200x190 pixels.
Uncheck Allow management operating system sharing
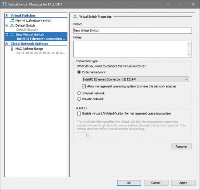[x=84, y=86]
